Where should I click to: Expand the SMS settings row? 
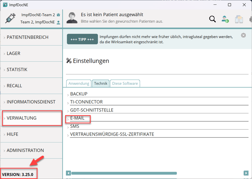tap(157, 126)
